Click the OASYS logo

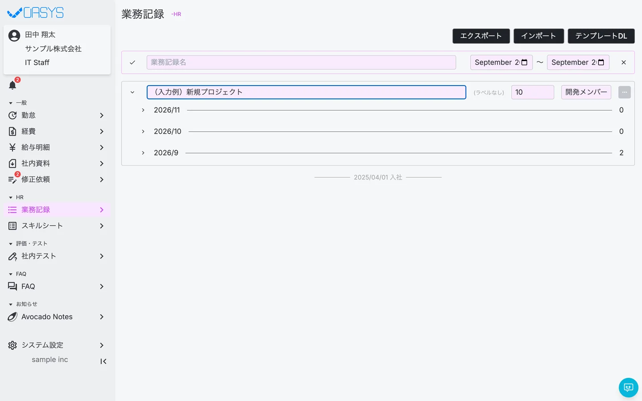pyautogui.click(x=36, y=12)
